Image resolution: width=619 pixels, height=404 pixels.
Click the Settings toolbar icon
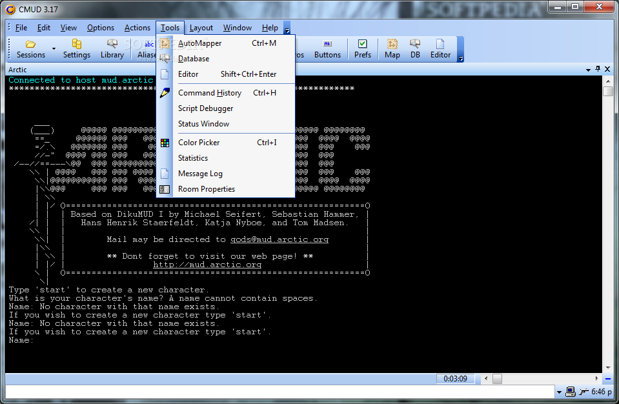77,49
